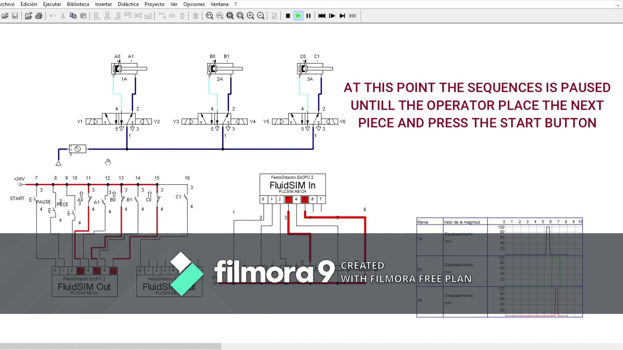Click the Save diskette icon
This screenshot has height=350, width=623.
(x=15, y=16)
